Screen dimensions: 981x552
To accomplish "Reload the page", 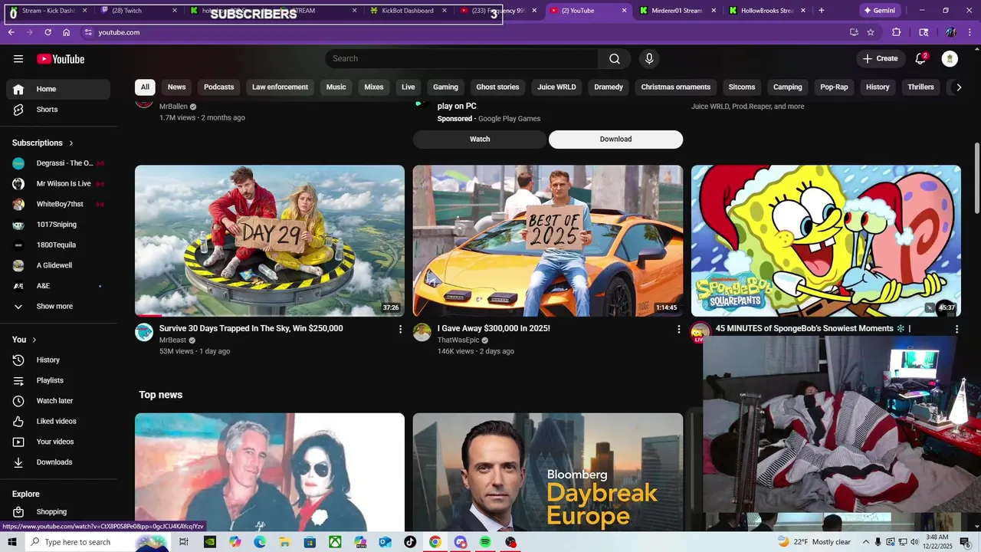I will [48, 32].
